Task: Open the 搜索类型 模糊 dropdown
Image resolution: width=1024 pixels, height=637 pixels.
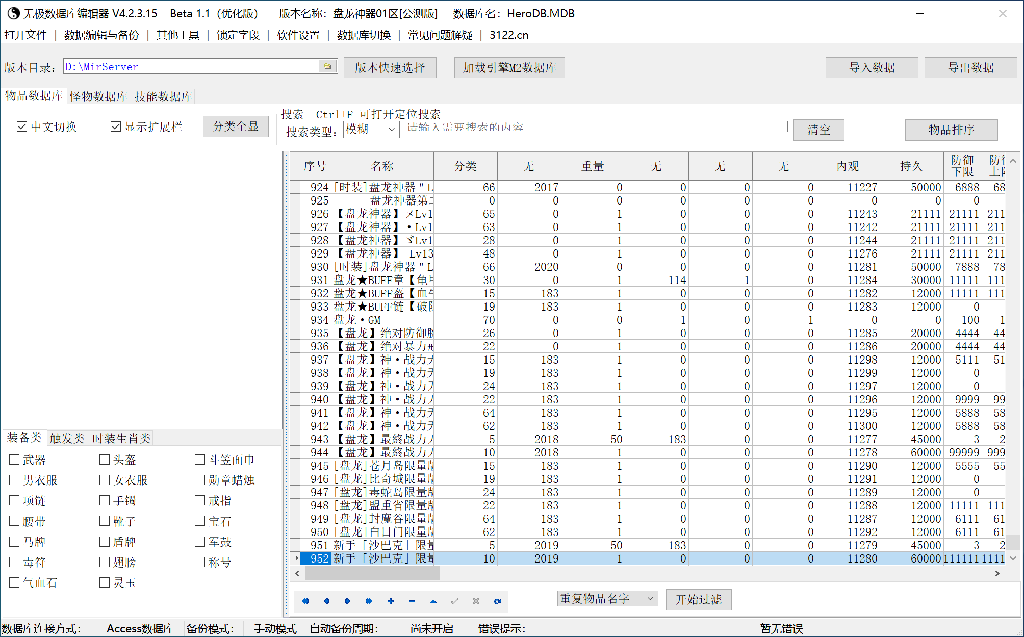Action: coord(371,130)
